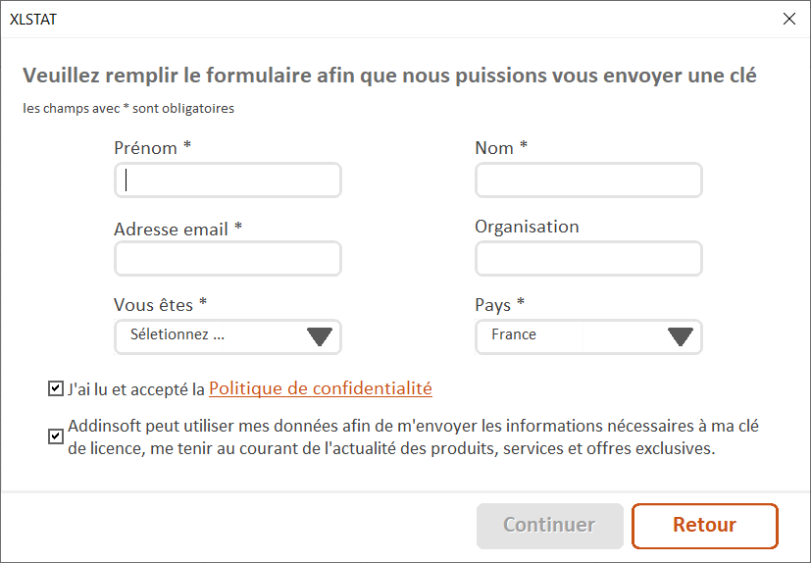This screenshot has height=563, width=811.
Task: Click the Prénom * field label
Action: 152,148
